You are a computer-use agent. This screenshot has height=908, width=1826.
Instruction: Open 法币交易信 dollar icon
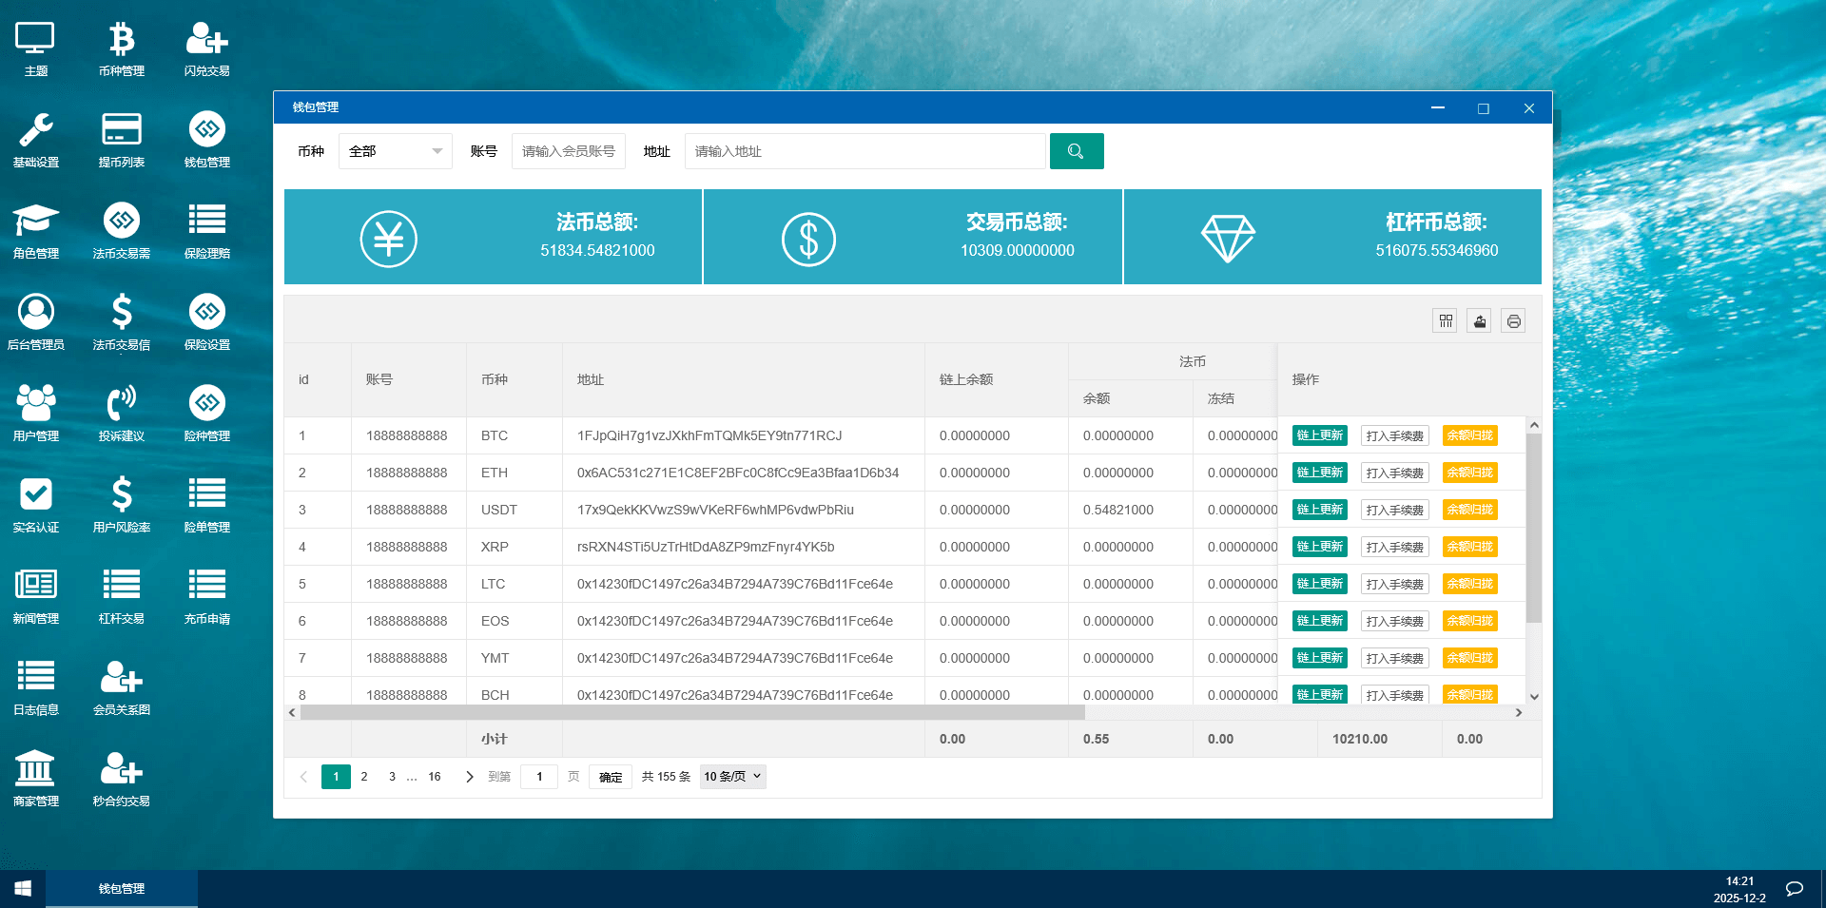(x=122, y=322)
